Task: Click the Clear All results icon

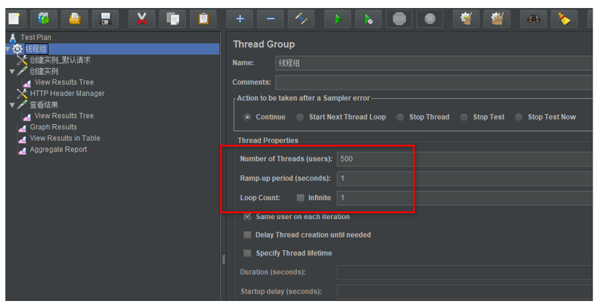Action: coord(497,19)
